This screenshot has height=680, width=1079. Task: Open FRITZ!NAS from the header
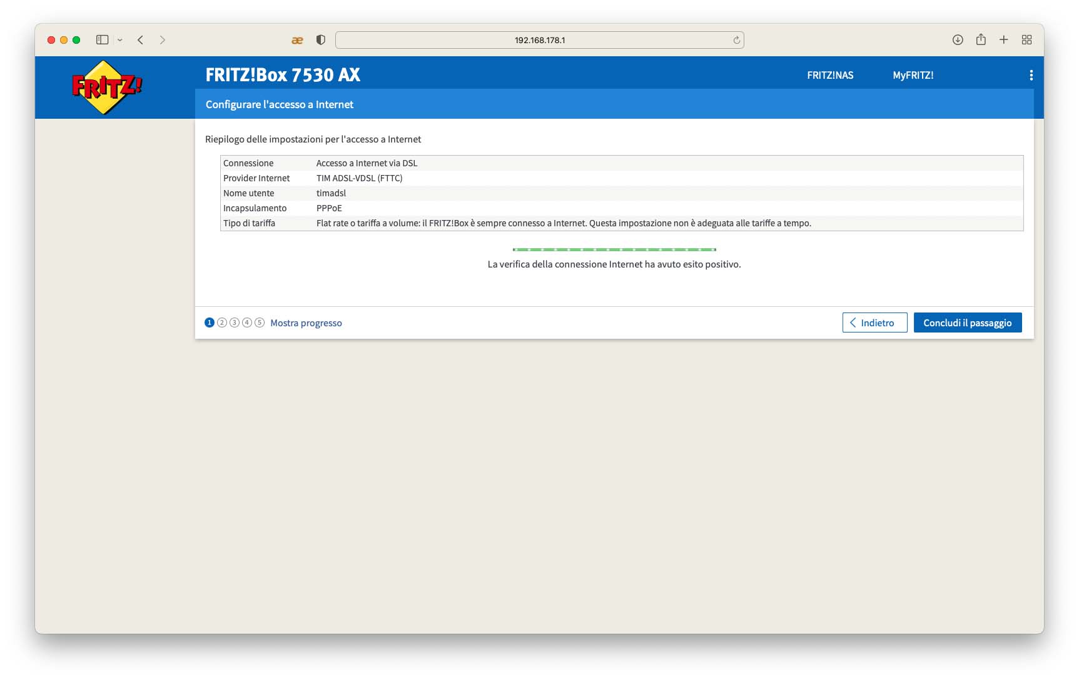tap(830, 75)
